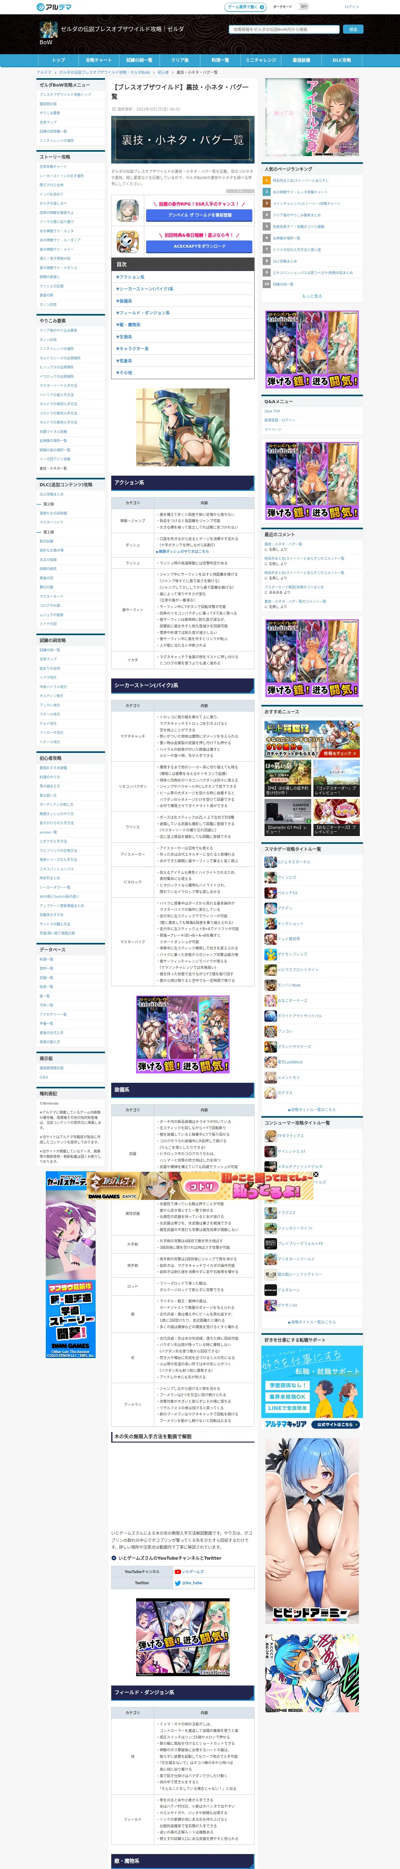Open the ドット異世界 game icon

(x=270, y=939)
